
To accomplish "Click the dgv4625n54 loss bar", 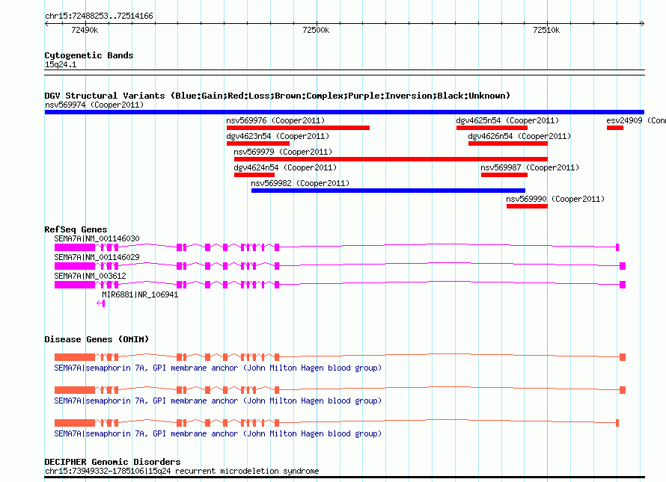I will tap(492, 128).
